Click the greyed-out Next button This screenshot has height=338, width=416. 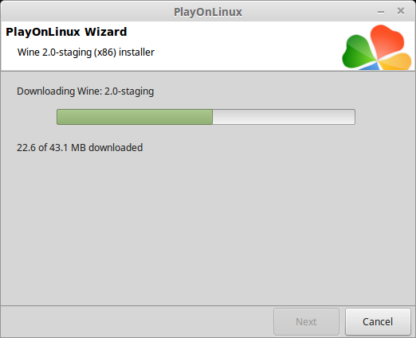click(306, 322)
